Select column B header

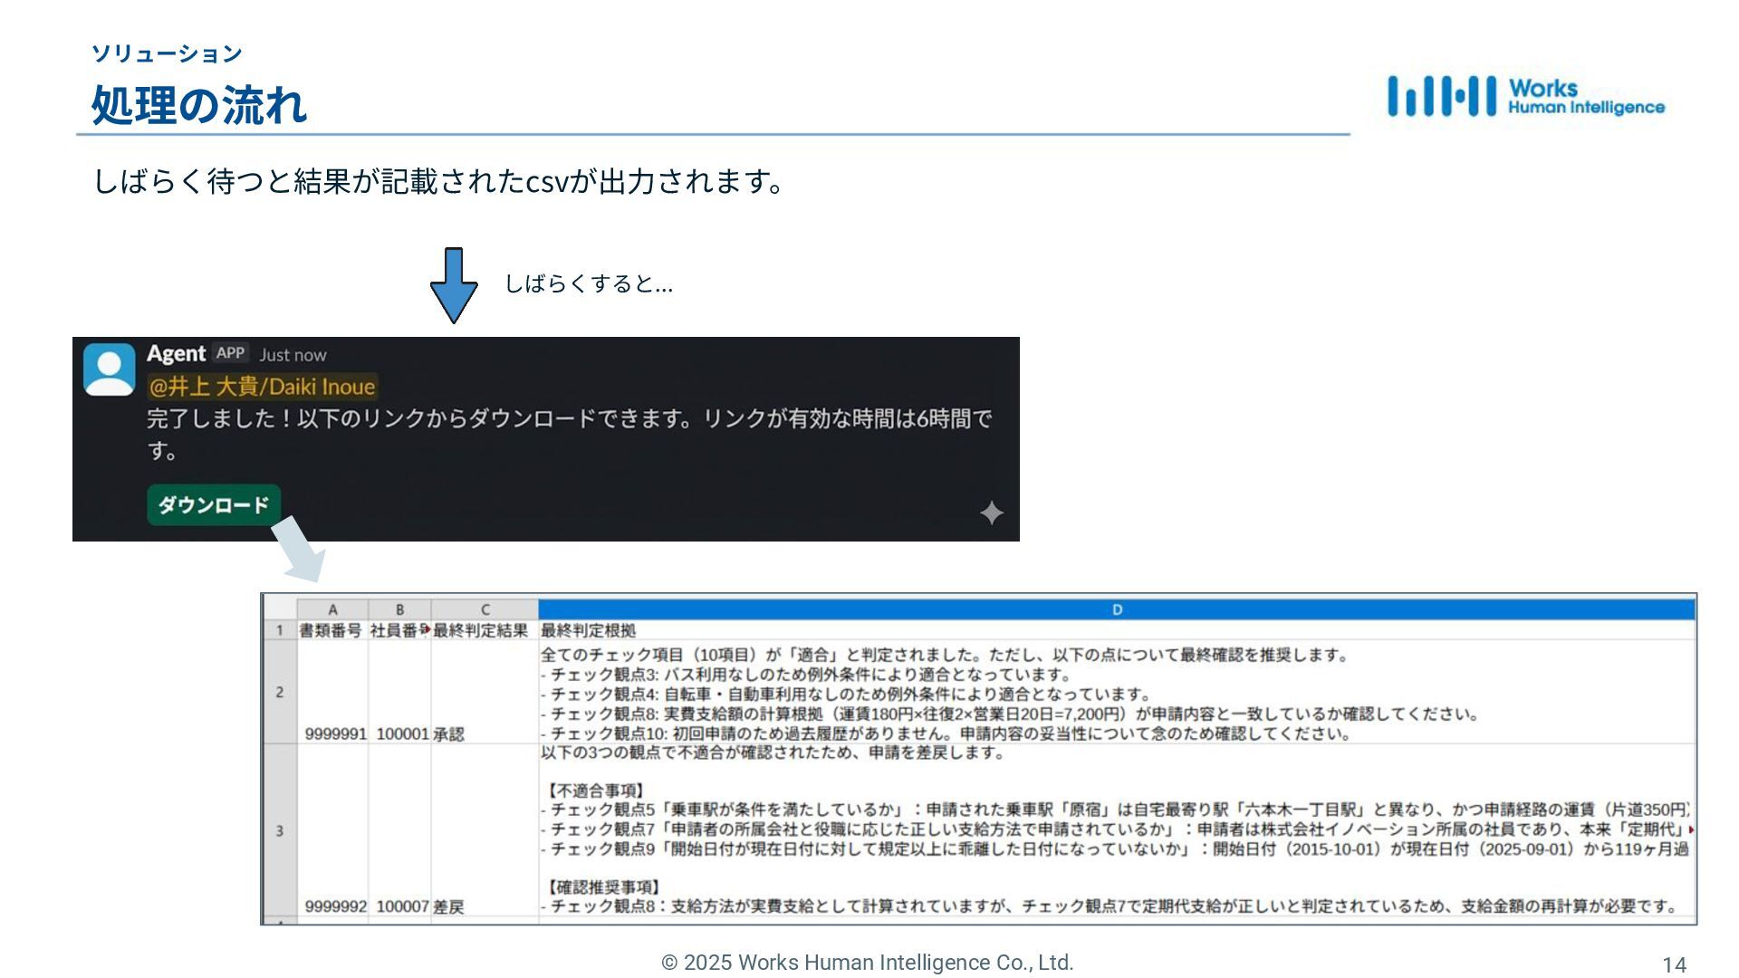(399, 609)
